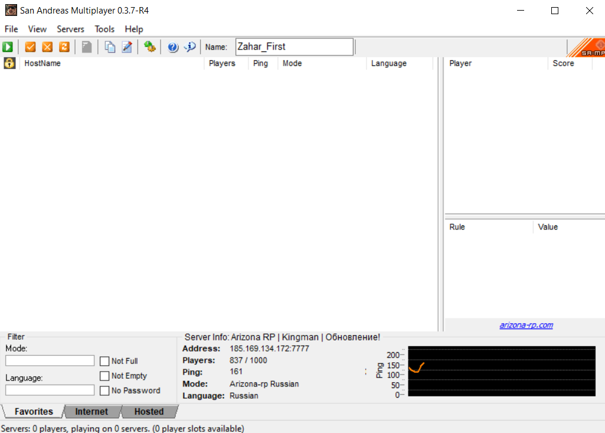Click the Copy Server Info icon
The width and height of the screenshot is (605, 433).
(110, 47)
